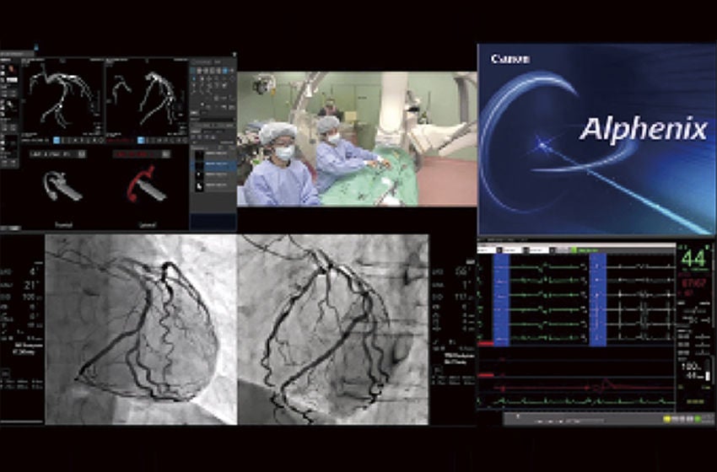Viewport: 717px width, 472px height.
Task: Click the green indicator in the ECG monitor's bottom bar
Action: 698,419
